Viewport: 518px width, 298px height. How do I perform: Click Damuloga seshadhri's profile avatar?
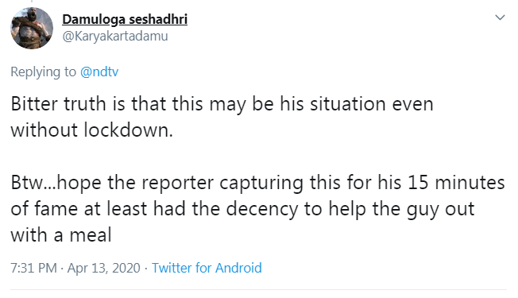32,28
